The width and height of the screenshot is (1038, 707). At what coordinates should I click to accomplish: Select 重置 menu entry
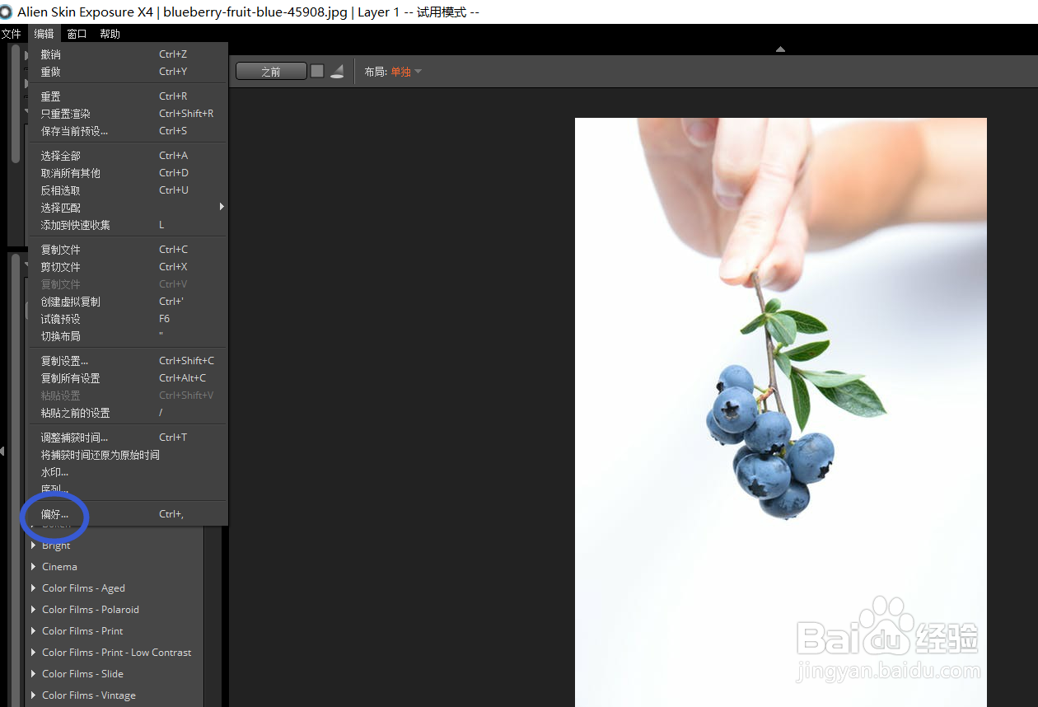point(129,96)
